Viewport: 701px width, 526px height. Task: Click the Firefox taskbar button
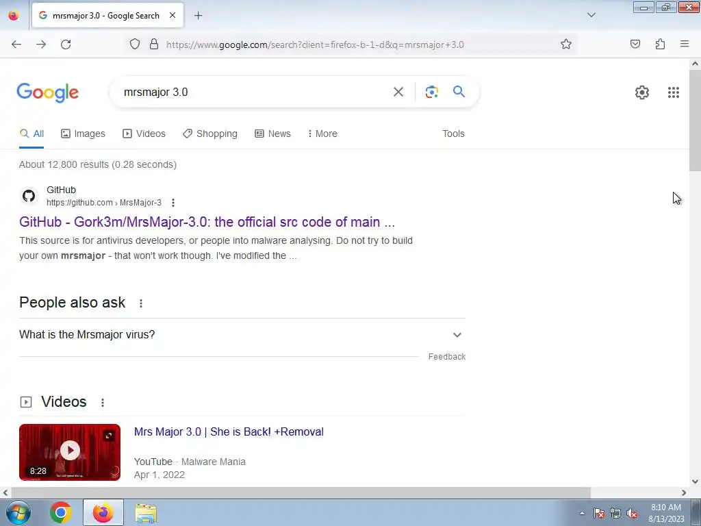coord(103,512)
